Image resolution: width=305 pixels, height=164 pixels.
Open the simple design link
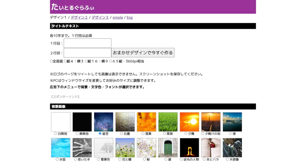tap(118, 17)
